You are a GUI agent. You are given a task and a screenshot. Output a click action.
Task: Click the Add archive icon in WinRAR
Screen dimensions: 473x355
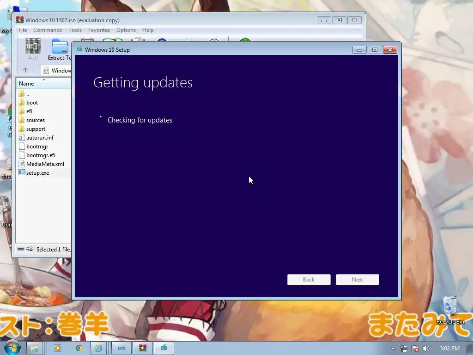coord(33,49)
